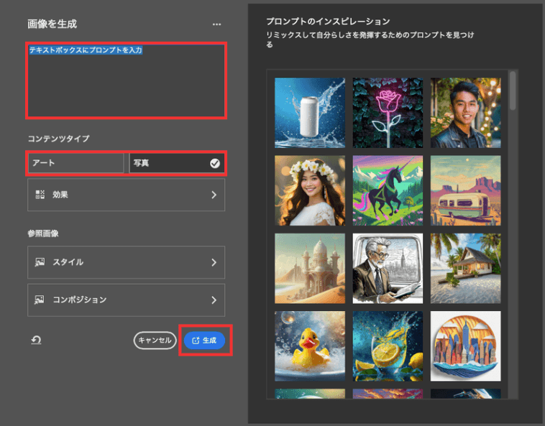This screenshot has height=426, width=545.
Task: Choose the white can splash thumbnail
Action: 310,112
